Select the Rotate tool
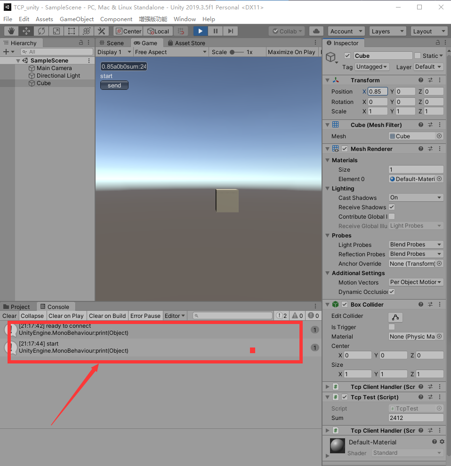451x466 pixels. click(41, 31)
